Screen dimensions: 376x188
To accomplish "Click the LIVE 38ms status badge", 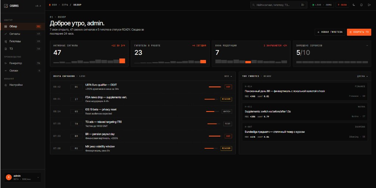I will tap(322, 5).
